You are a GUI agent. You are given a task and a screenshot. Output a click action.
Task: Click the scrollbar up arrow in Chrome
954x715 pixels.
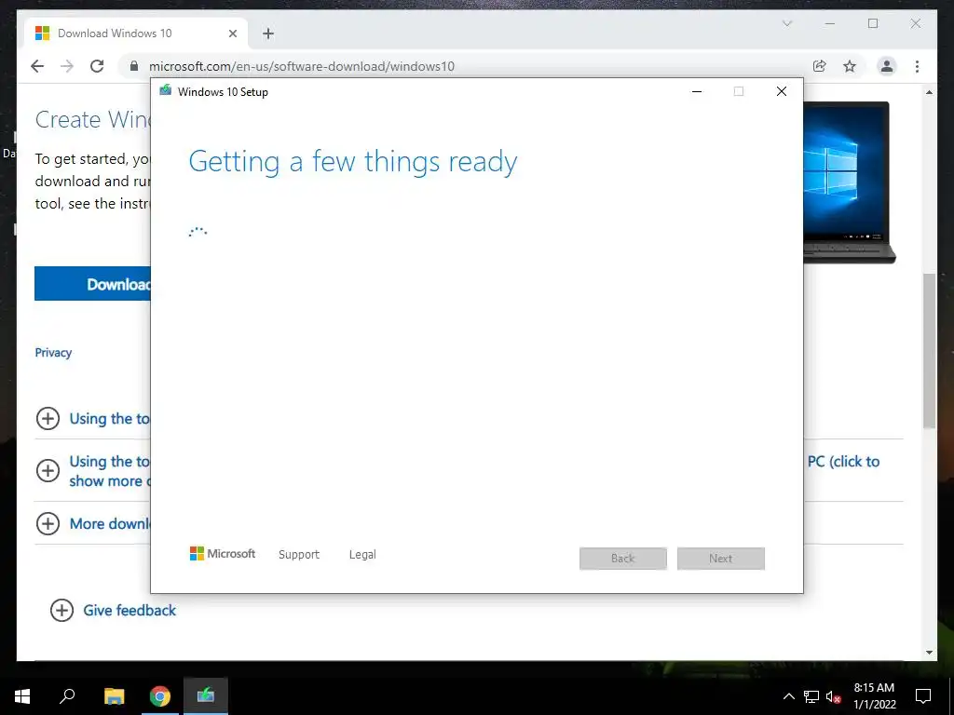pyautogui.click(x=929, y=92)
